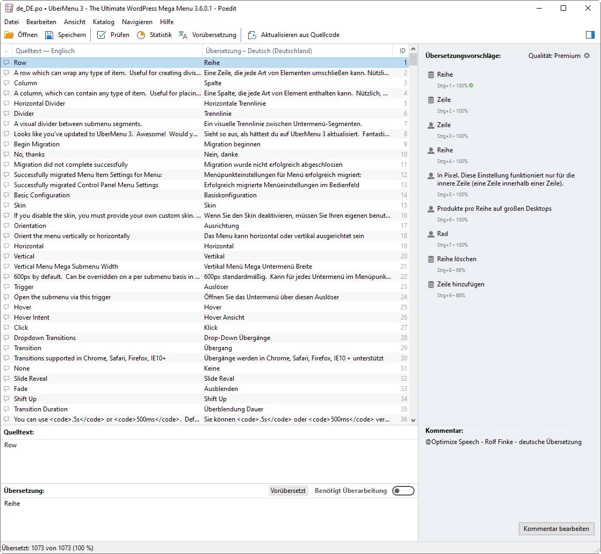The width and height of the screenshot is (601, 554).
Task: Open the Ansicht menu
Action: click(x=75, y=22)
